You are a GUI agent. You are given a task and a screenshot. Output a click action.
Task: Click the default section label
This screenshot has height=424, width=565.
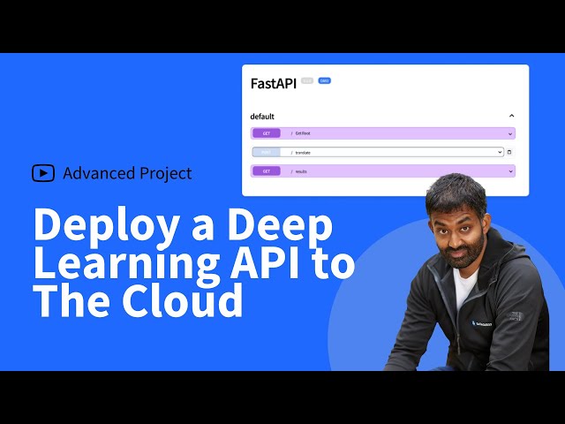pyautogui.click(x=262, y=117)
